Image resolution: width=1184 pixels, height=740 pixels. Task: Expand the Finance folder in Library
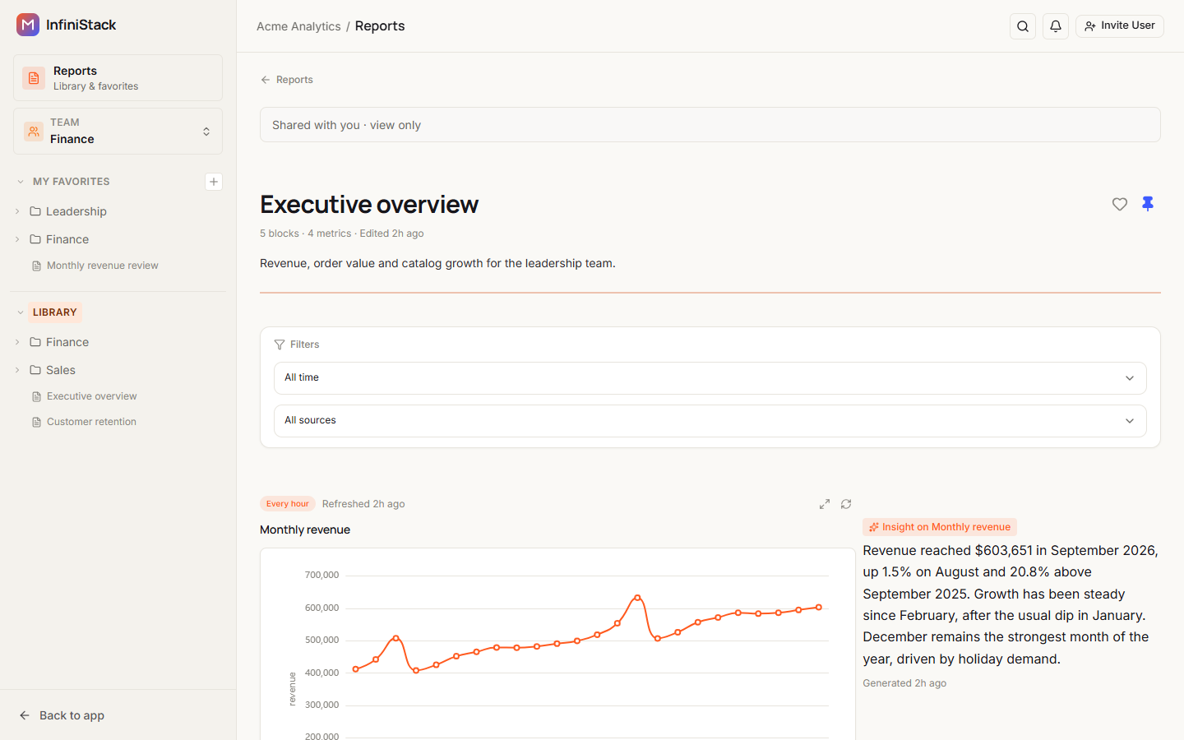tap(17, 342)
